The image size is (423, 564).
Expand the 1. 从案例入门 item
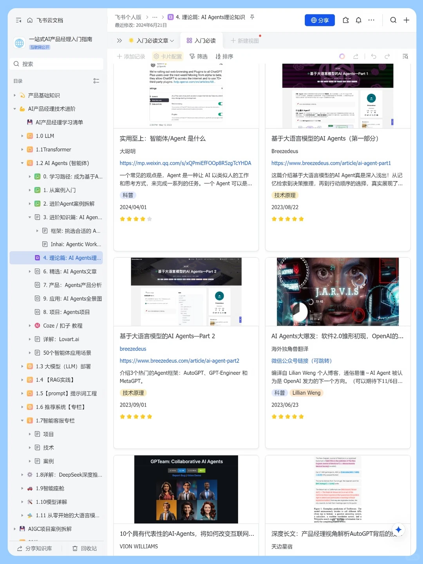coord(30,190)
